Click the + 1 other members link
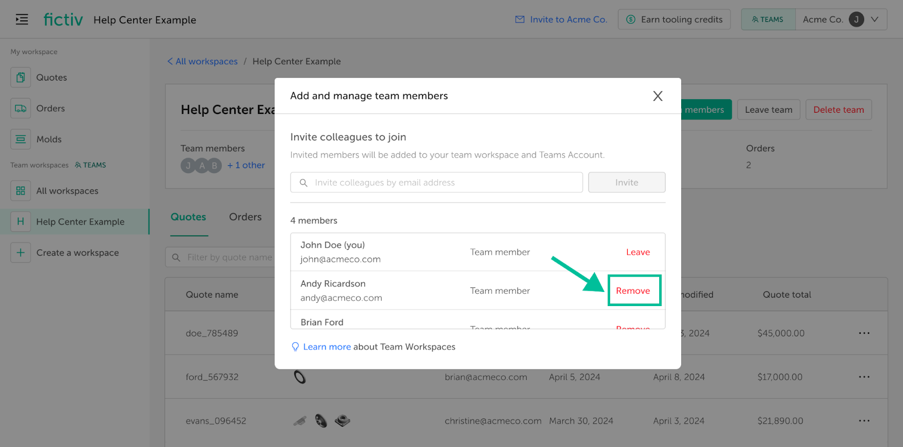Screen dimensions: 903x447 tap(246, 165)
